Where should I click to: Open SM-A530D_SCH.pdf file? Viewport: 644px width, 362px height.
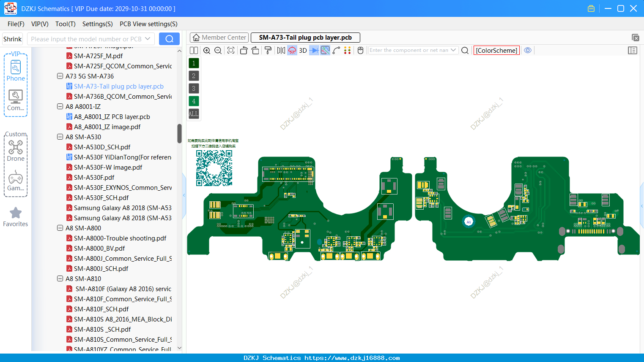click(99, 147)
